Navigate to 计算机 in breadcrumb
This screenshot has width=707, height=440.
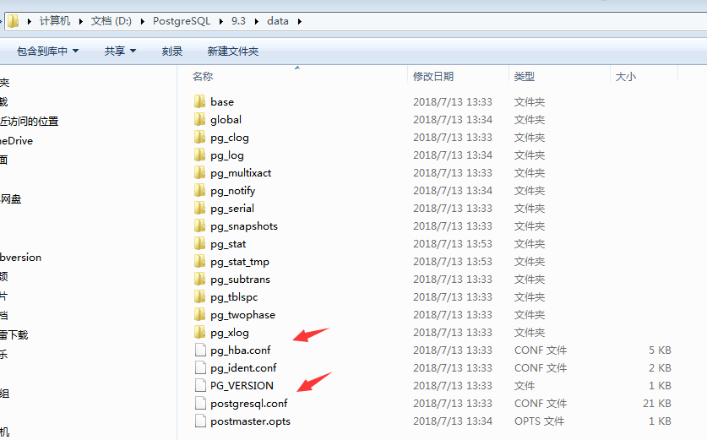55,21
